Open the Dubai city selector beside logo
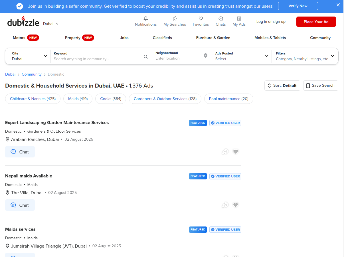Viewport: 344px width, 257px height. [x=51, y=24]
